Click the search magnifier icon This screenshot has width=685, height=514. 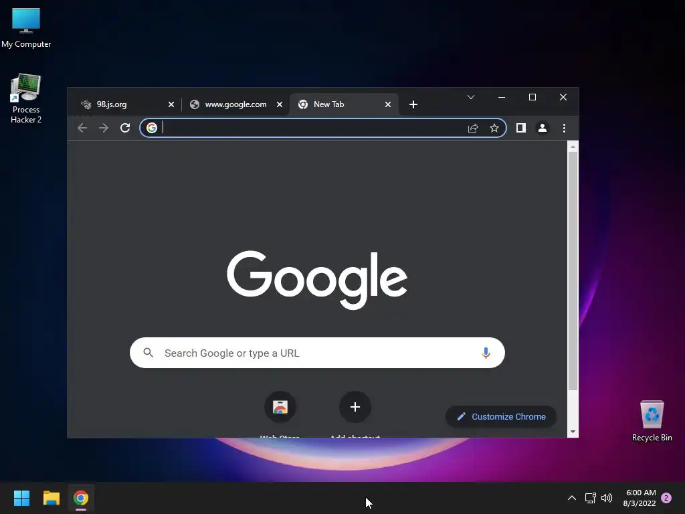click(149, 353)
